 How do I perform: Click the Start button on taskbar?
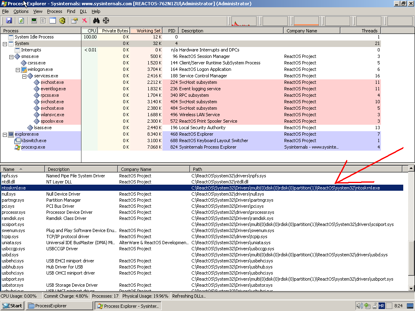pos(13,306)
